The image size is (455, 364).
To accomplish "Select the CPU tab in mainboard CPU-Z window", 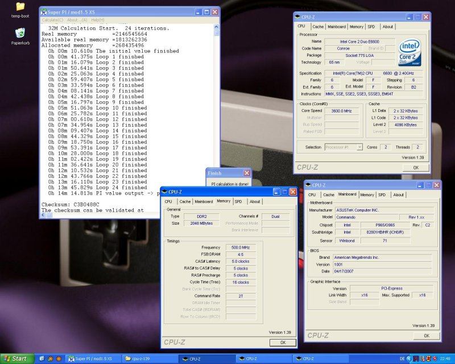I will pos(312,195).
